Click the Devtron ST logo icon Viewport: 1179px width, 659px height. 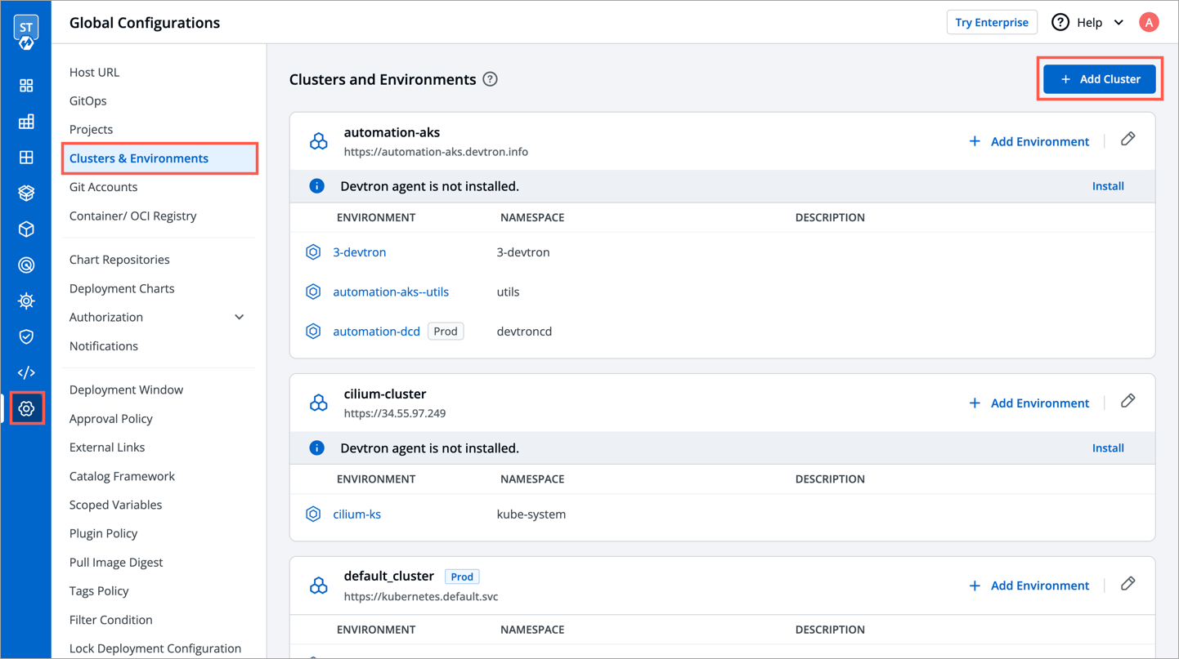[x=26, y=31]
